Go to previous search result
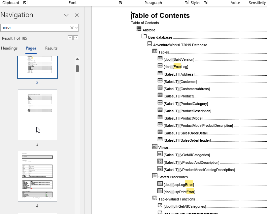Image resolution: width=267 pixels, height=214 pixels. click(x=70, y=38)
